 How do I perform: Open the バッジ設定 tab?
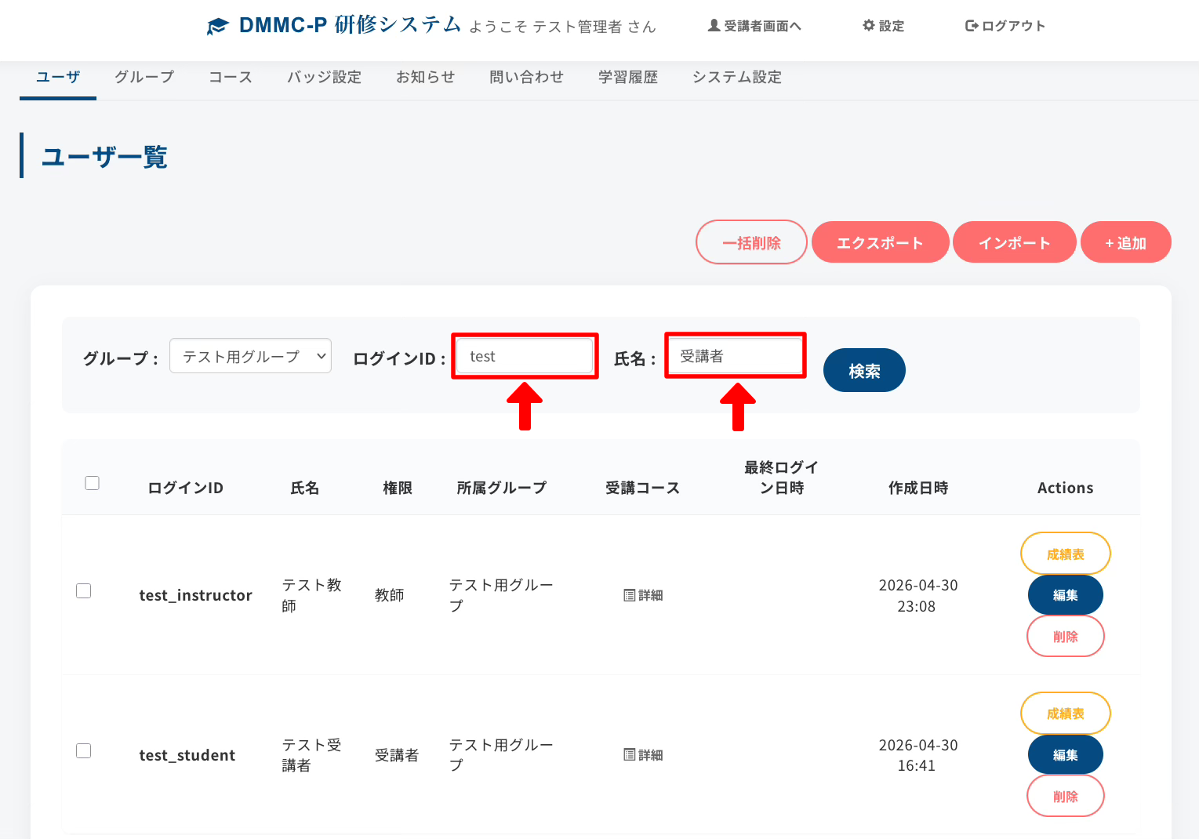point(324,77)
